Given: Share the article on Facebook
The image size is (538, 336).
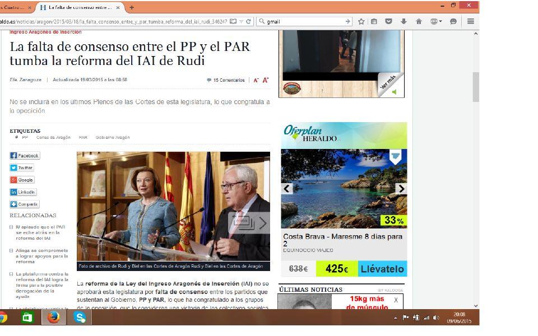Looking at the screenshot, I should [24, 155].
